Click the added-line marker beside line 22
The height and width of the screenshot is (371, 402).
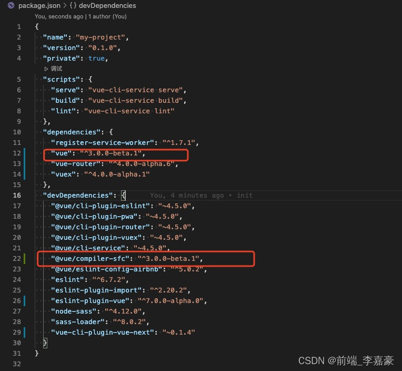(25, 259)
